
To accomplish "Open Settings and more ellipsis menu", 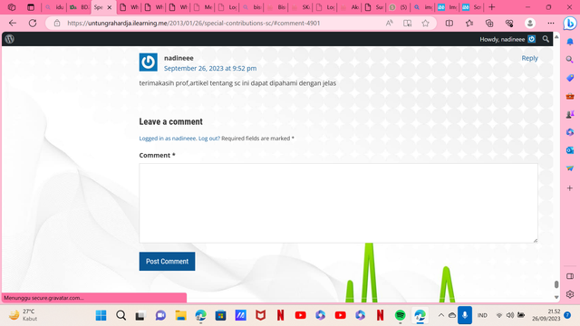I will point(551,23).
